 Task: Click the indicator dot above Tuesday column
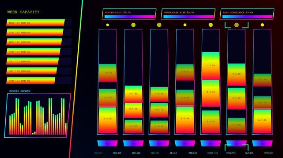(x=133, y=25)
